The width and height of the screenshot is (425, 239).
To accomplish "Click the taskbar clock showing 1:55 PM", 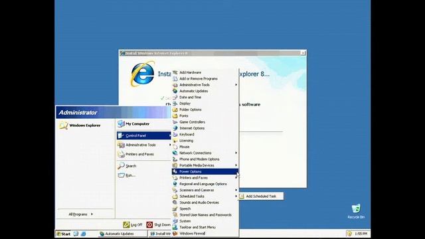I will 361,234.
